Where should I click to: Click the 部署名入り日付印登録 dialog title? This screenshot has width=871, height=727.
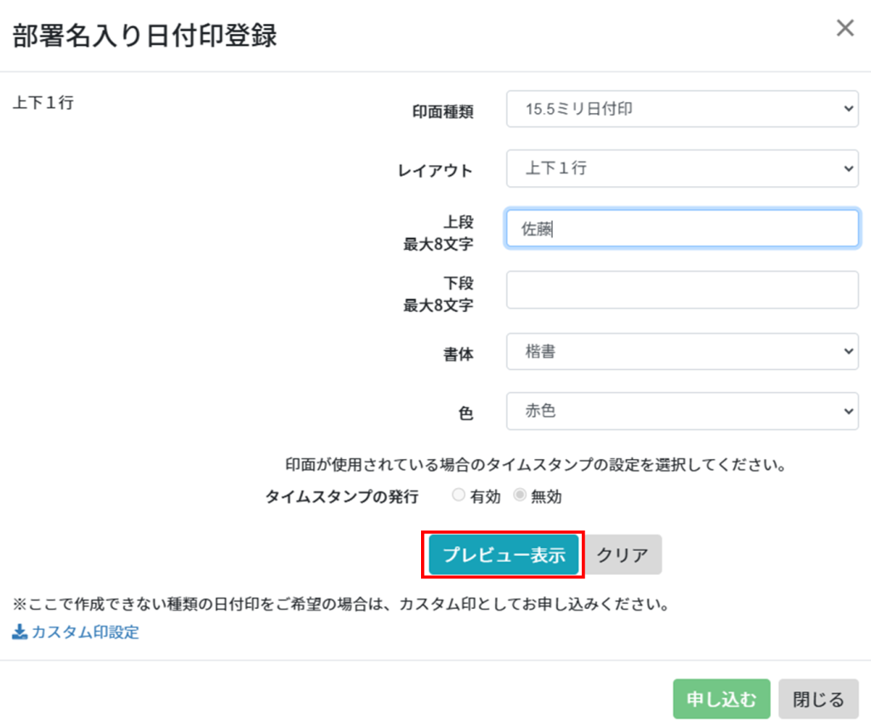pos(145,36)
